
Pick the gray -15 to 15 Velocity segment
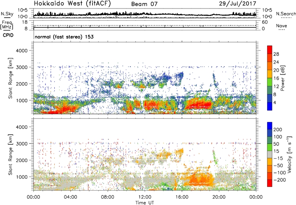point(270,154)
